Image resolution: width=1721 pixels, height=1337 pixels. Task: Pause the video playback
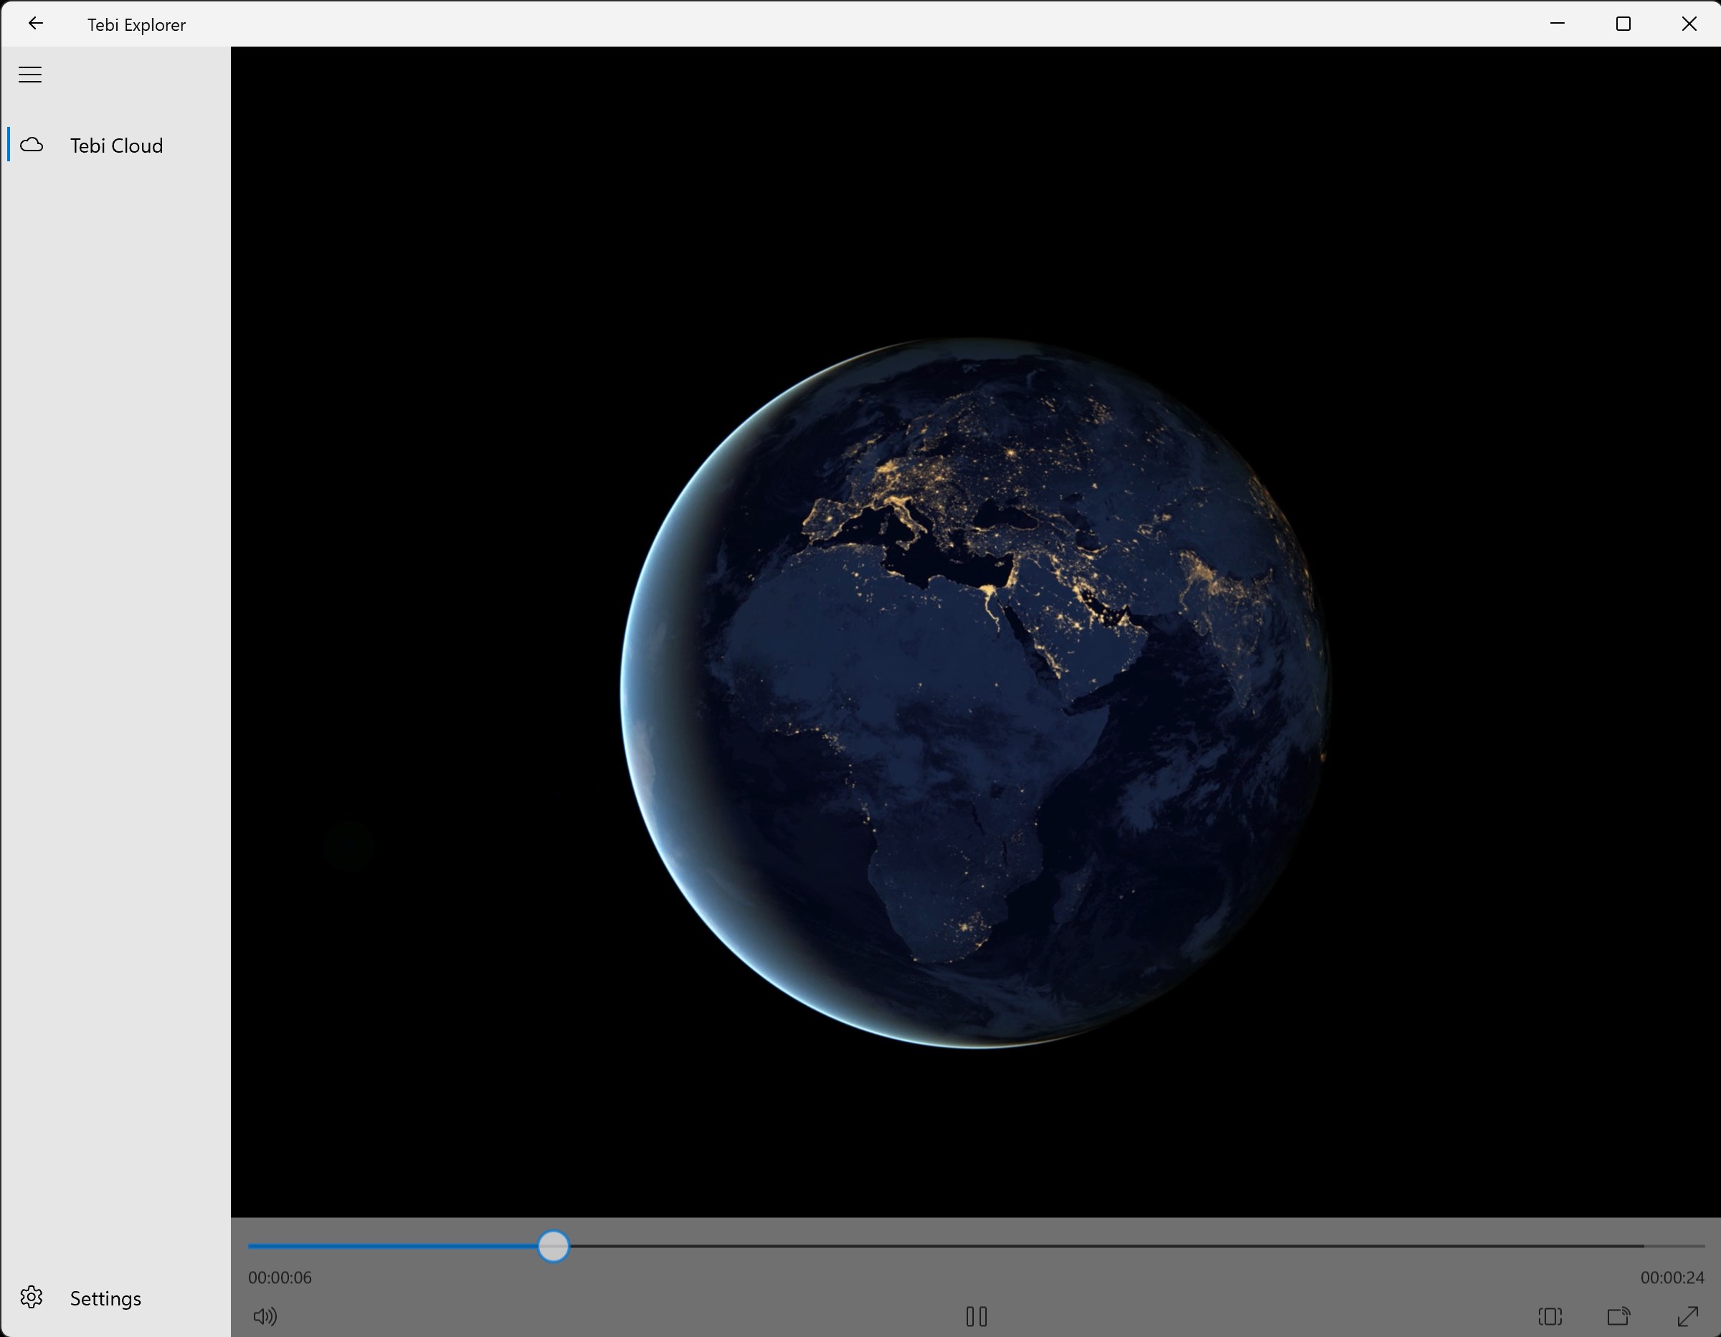[977, 1315]
